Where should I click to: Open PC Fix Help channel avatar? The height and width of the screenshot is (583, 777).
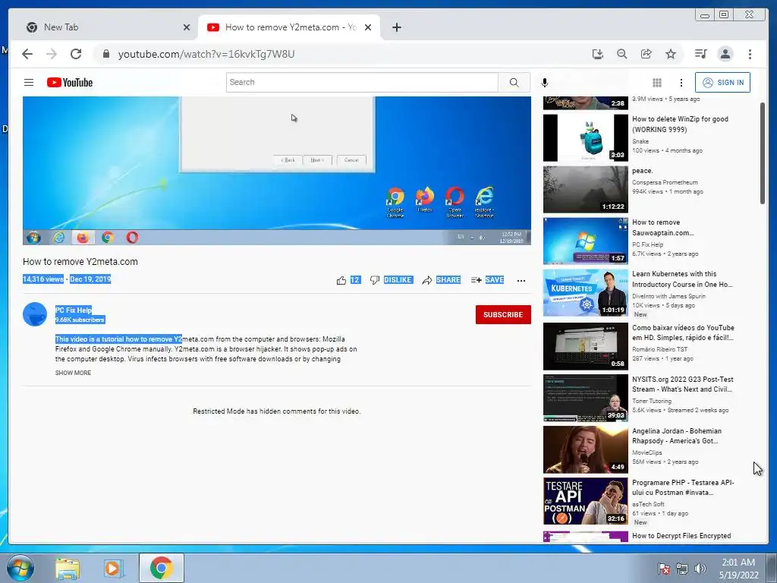(x=35, y=314)
